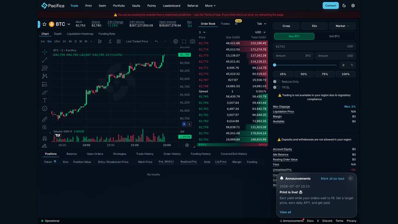
Task: Open the Open Orders tab
Action: (x=95, y=154)
